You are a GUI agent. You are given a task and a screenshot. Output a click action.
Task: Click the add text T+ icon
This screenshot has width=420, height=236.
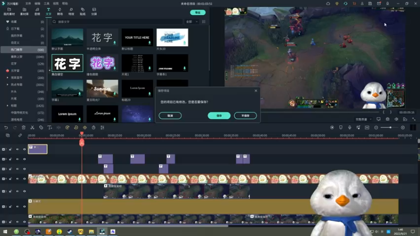tap(49, 127)
